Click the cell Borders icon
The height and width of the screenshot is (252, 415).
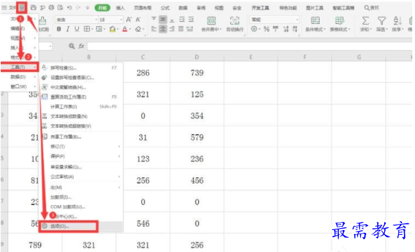click(x=86, y=29)
